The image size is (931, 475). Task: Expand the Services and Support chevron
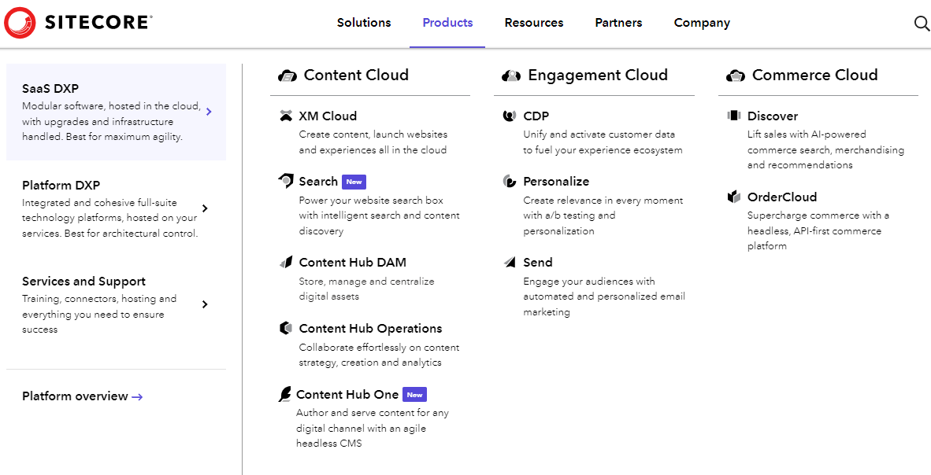click(206, 304)
